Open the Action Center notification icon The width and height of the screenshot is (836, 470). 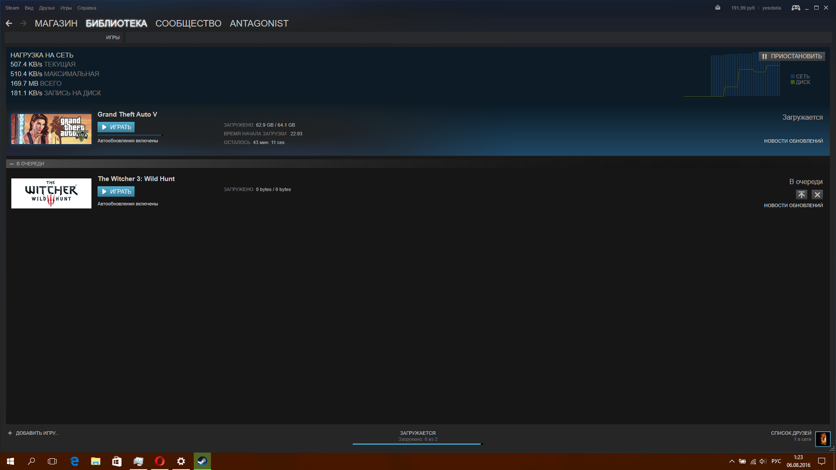[x=822, y=461]
